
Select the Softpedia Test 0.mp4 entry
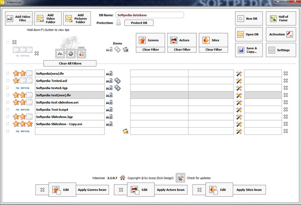coord(70,109)
